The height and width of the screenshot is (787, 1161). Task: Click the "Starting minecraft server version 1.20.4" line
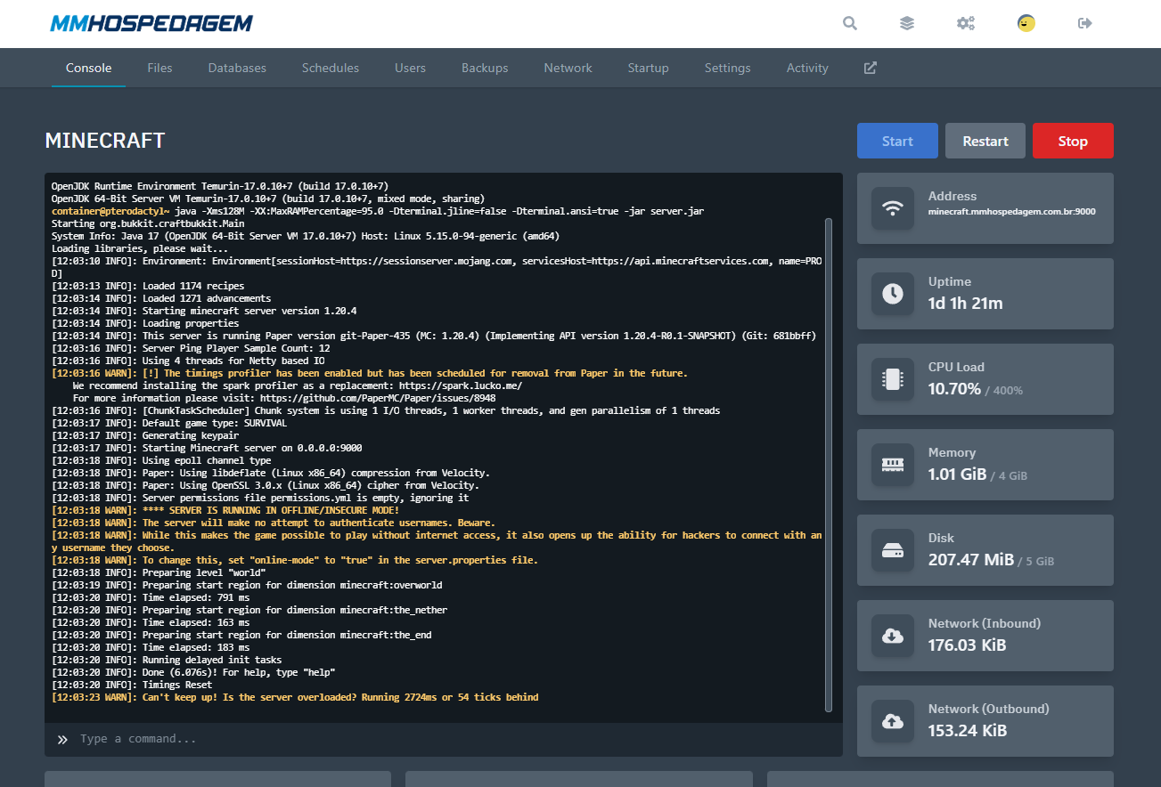(x=204, y=311)
